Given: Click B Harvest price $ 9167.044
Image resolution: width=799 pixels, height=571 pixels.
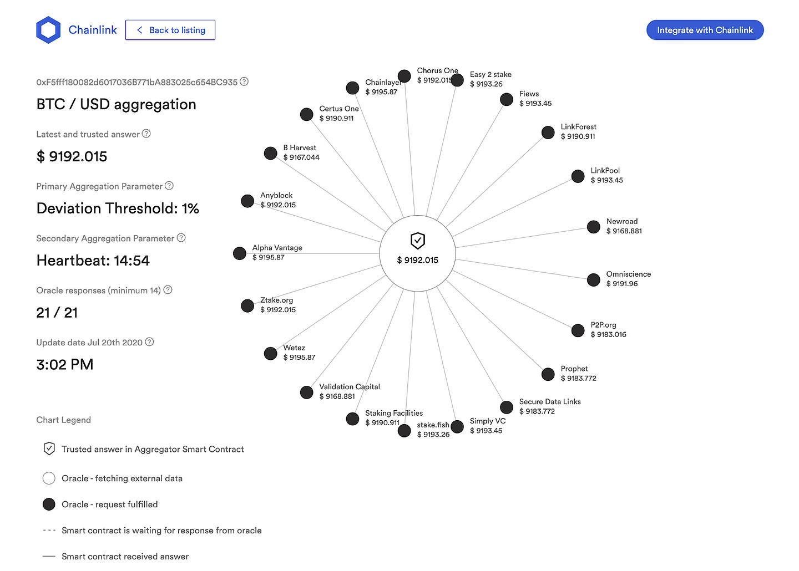Looking at the screenshot, I should tap(301, 157).
